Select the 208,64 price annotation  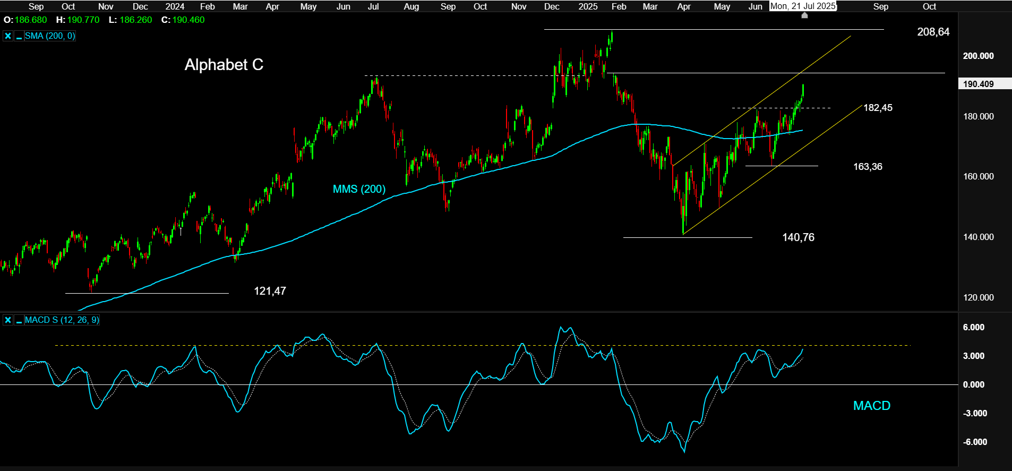click(933, 32)
